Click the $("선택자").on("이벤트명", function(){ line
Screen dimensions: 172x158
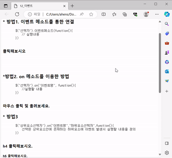point(46,85)
